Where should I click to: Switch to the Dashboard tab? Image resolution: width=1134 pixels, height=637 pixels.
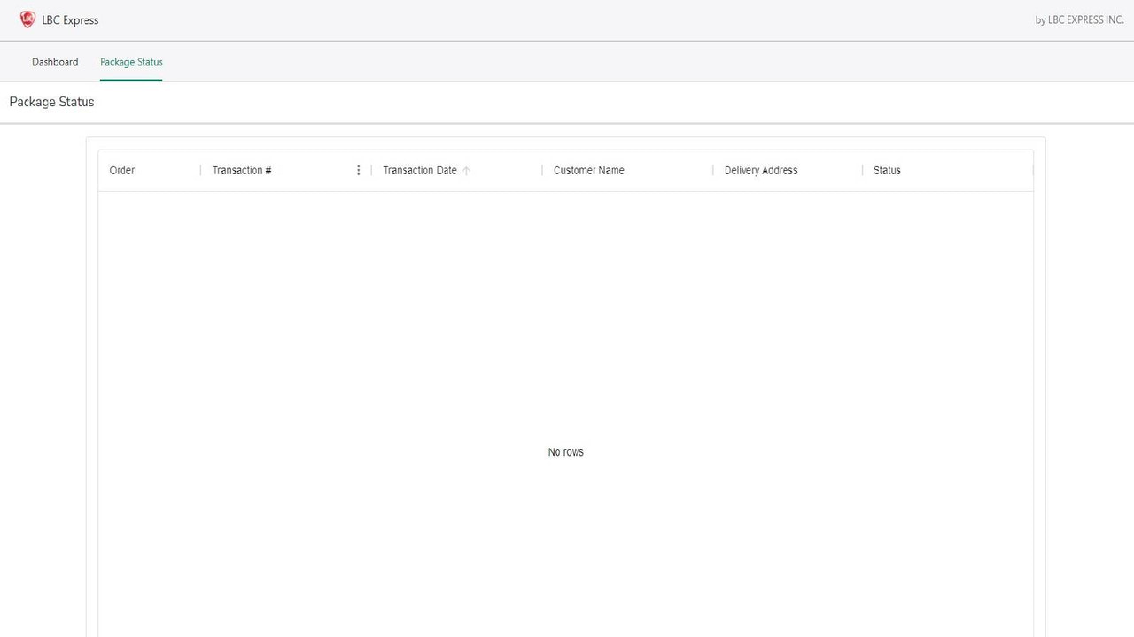coord(55,62)
